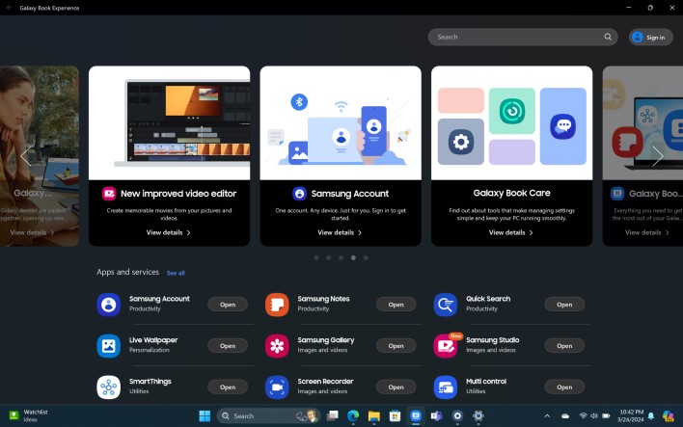Click the Samsung Notes app icon

(277, 305)
